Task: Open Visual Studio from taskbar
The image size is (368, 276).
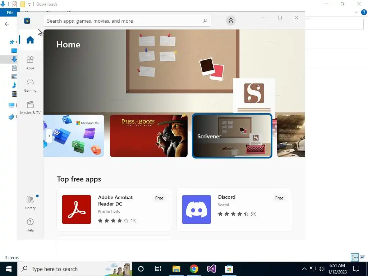Action: [x=211, y=269]
